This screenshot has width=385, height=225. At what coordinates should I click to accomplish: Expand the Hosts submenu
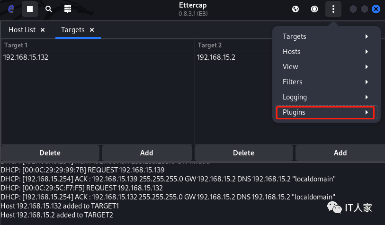tap(326, 52)
